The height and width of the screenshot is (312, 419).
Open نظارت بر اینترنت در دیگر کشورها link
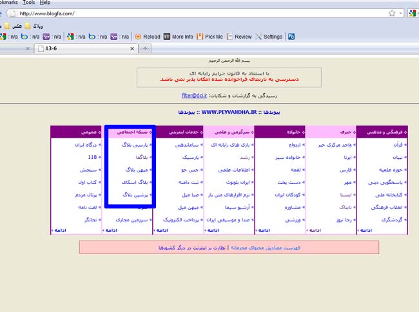coord(192,248)
